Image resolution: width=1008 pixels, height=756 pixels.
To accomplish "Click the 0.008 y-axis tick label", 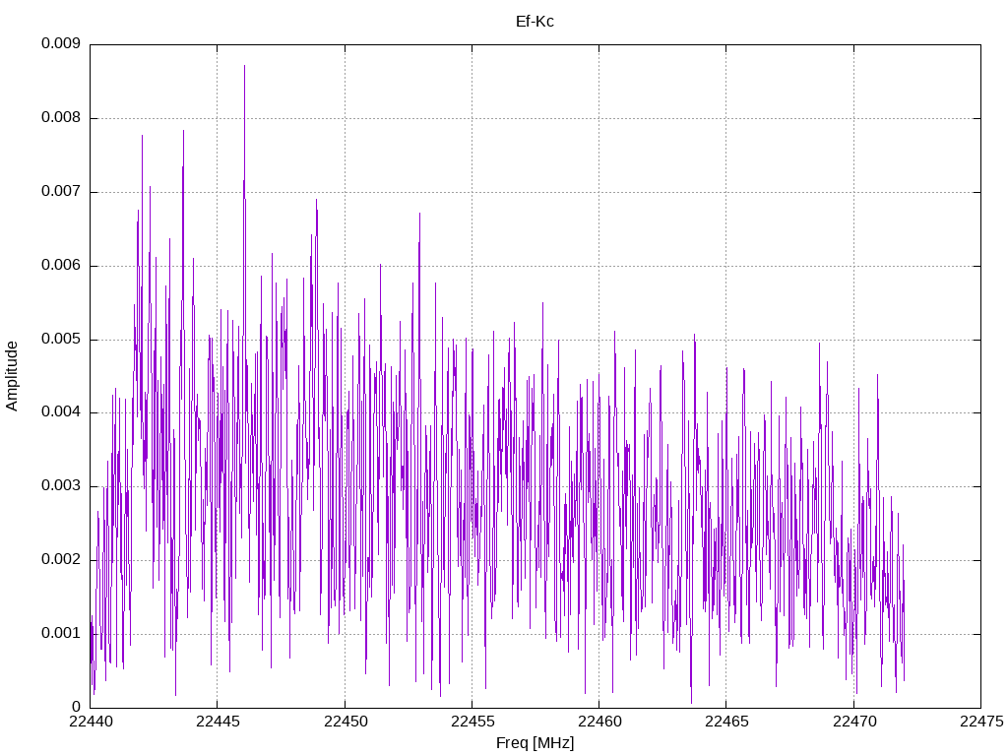I will point(60,118).
